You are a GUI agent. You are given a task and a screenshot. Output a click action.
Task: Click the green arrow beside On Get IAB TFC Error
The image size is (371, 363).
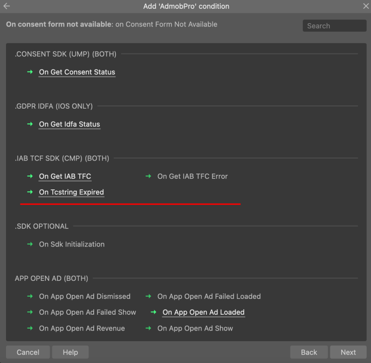pos(148,176)
